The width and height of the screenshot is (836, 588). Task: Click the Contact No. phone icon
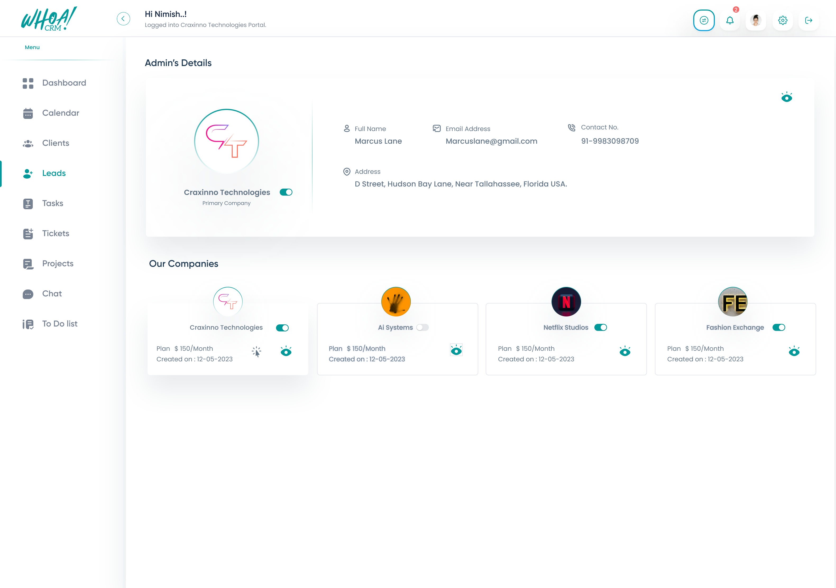tap(572, 127)
